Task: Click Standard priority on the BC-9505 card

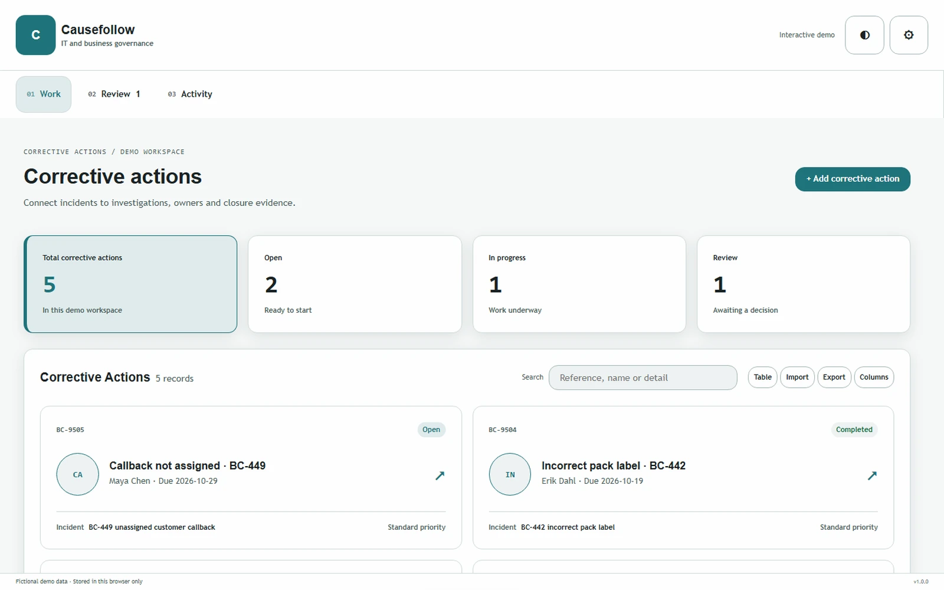Action: (x=417, y=527)
